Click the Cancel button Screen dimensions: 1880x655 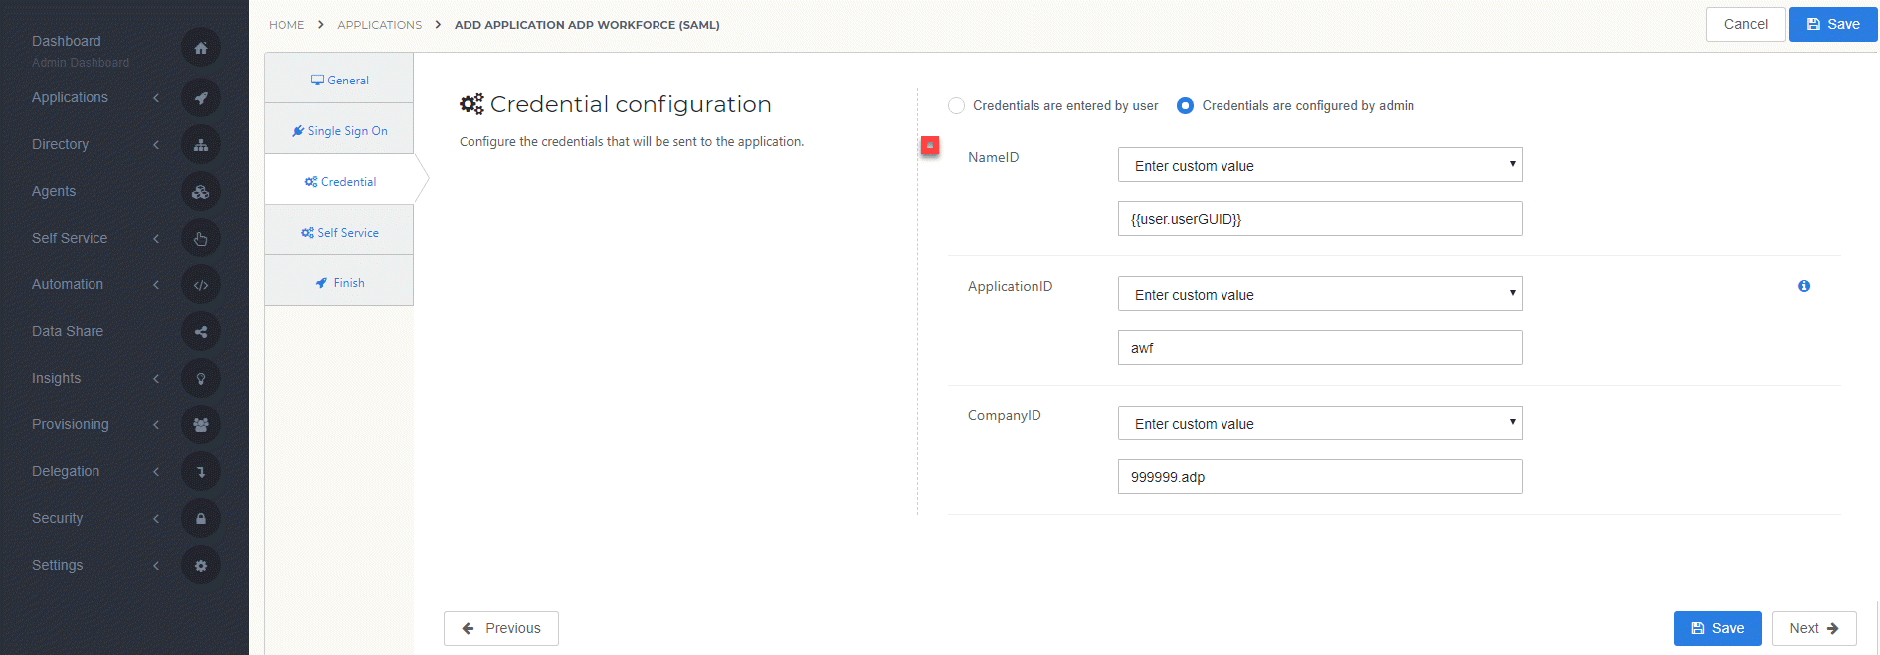(1746, 24)
